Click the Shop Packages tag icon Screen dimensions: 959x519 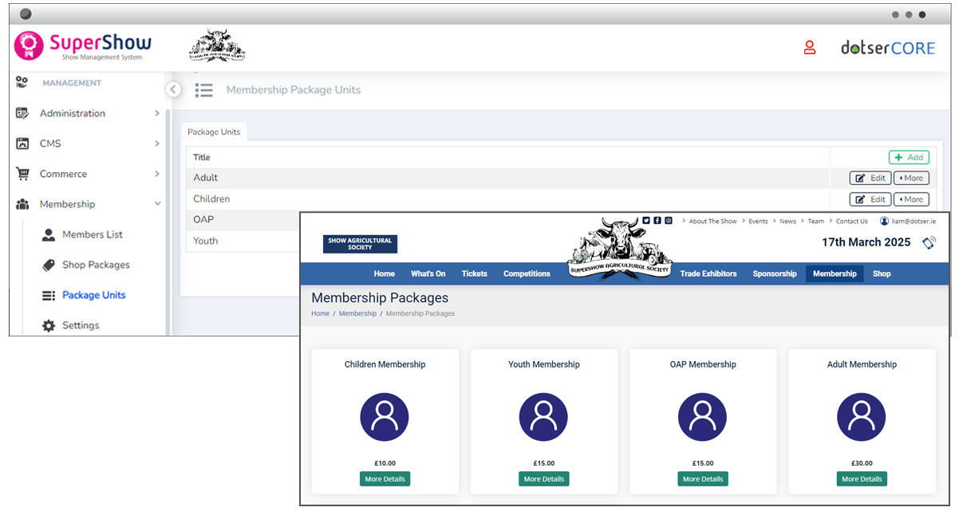(x=49, y=265)
